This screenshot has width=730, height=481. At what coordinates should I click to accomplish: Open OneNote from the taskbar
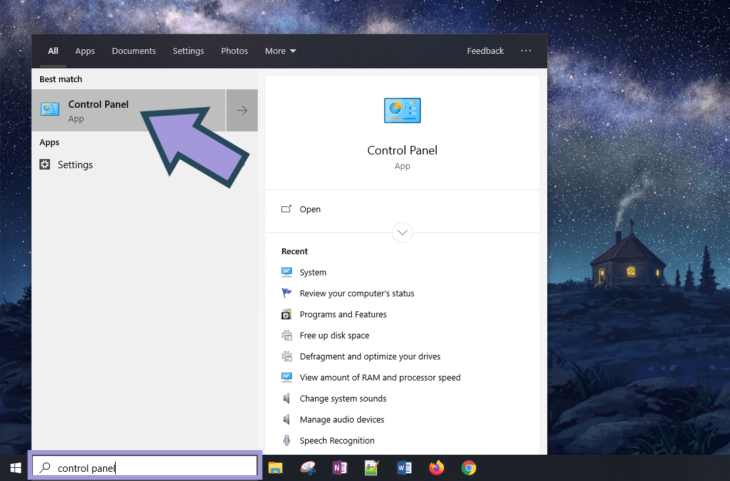click(339, 468)
